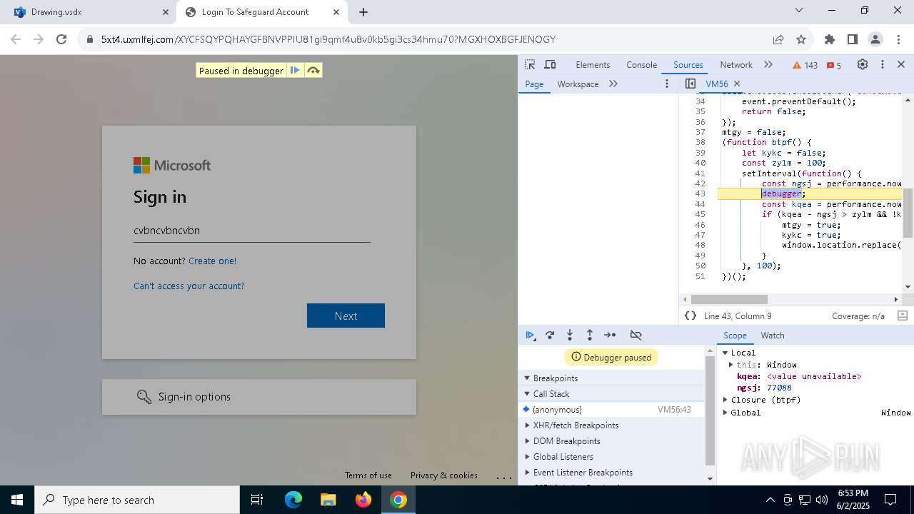
Task: Collapse the Local scope
Action: coord(725,353)
